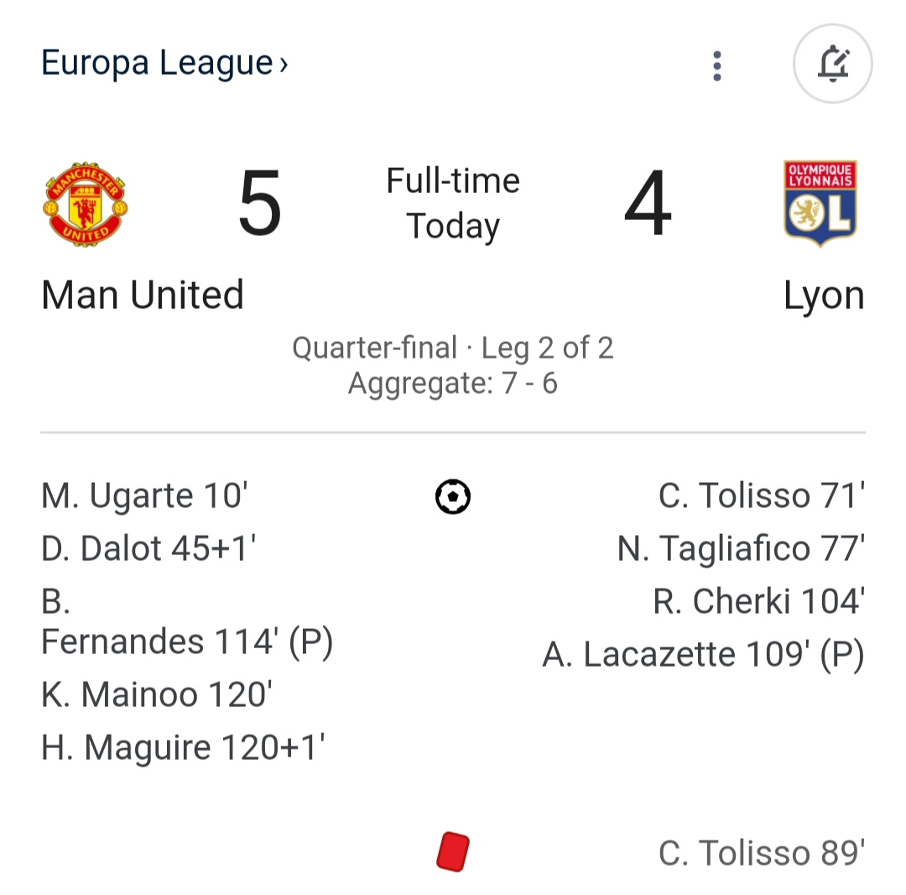Click Man United's score of 5
906x895 pixels.
259,204
